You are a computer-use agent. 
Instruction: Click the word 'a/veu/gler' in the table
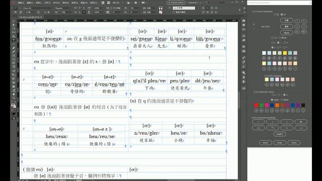[x=146, y=133]
